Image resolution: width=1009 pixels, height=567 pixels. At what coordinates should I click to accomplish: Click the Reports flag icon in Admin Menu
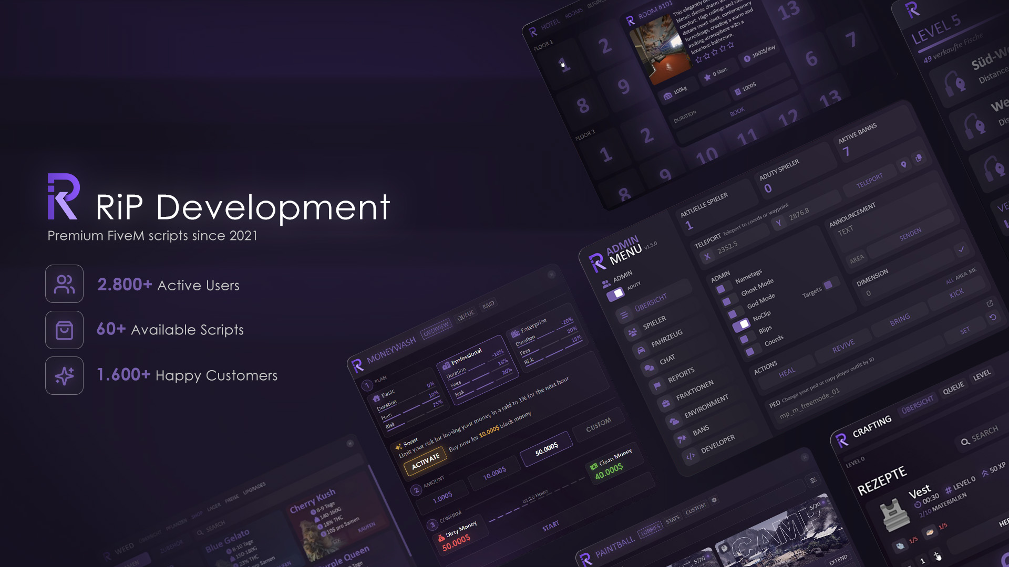tap(657, 386)
